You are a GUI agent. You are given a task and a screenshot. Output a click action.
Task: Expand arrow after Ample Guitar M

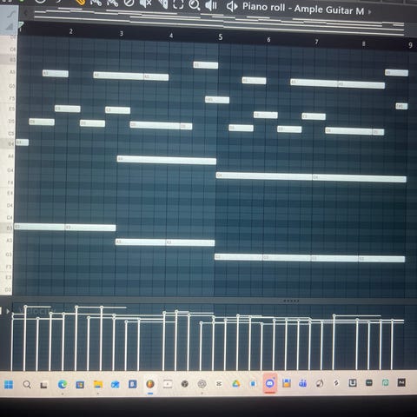370,12
